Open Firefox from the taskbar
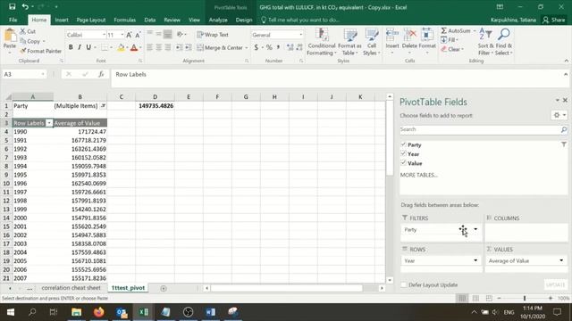 point(98,312)
